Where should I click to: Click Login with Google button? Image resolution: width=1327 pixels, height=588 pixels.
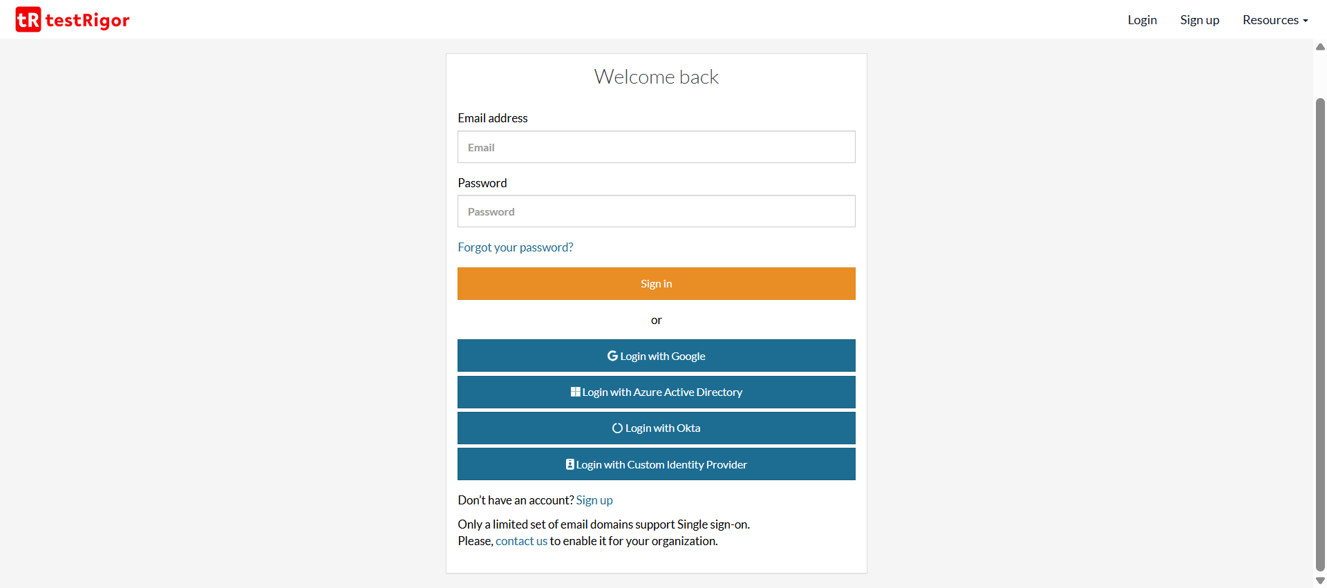[x=656, y=355]
